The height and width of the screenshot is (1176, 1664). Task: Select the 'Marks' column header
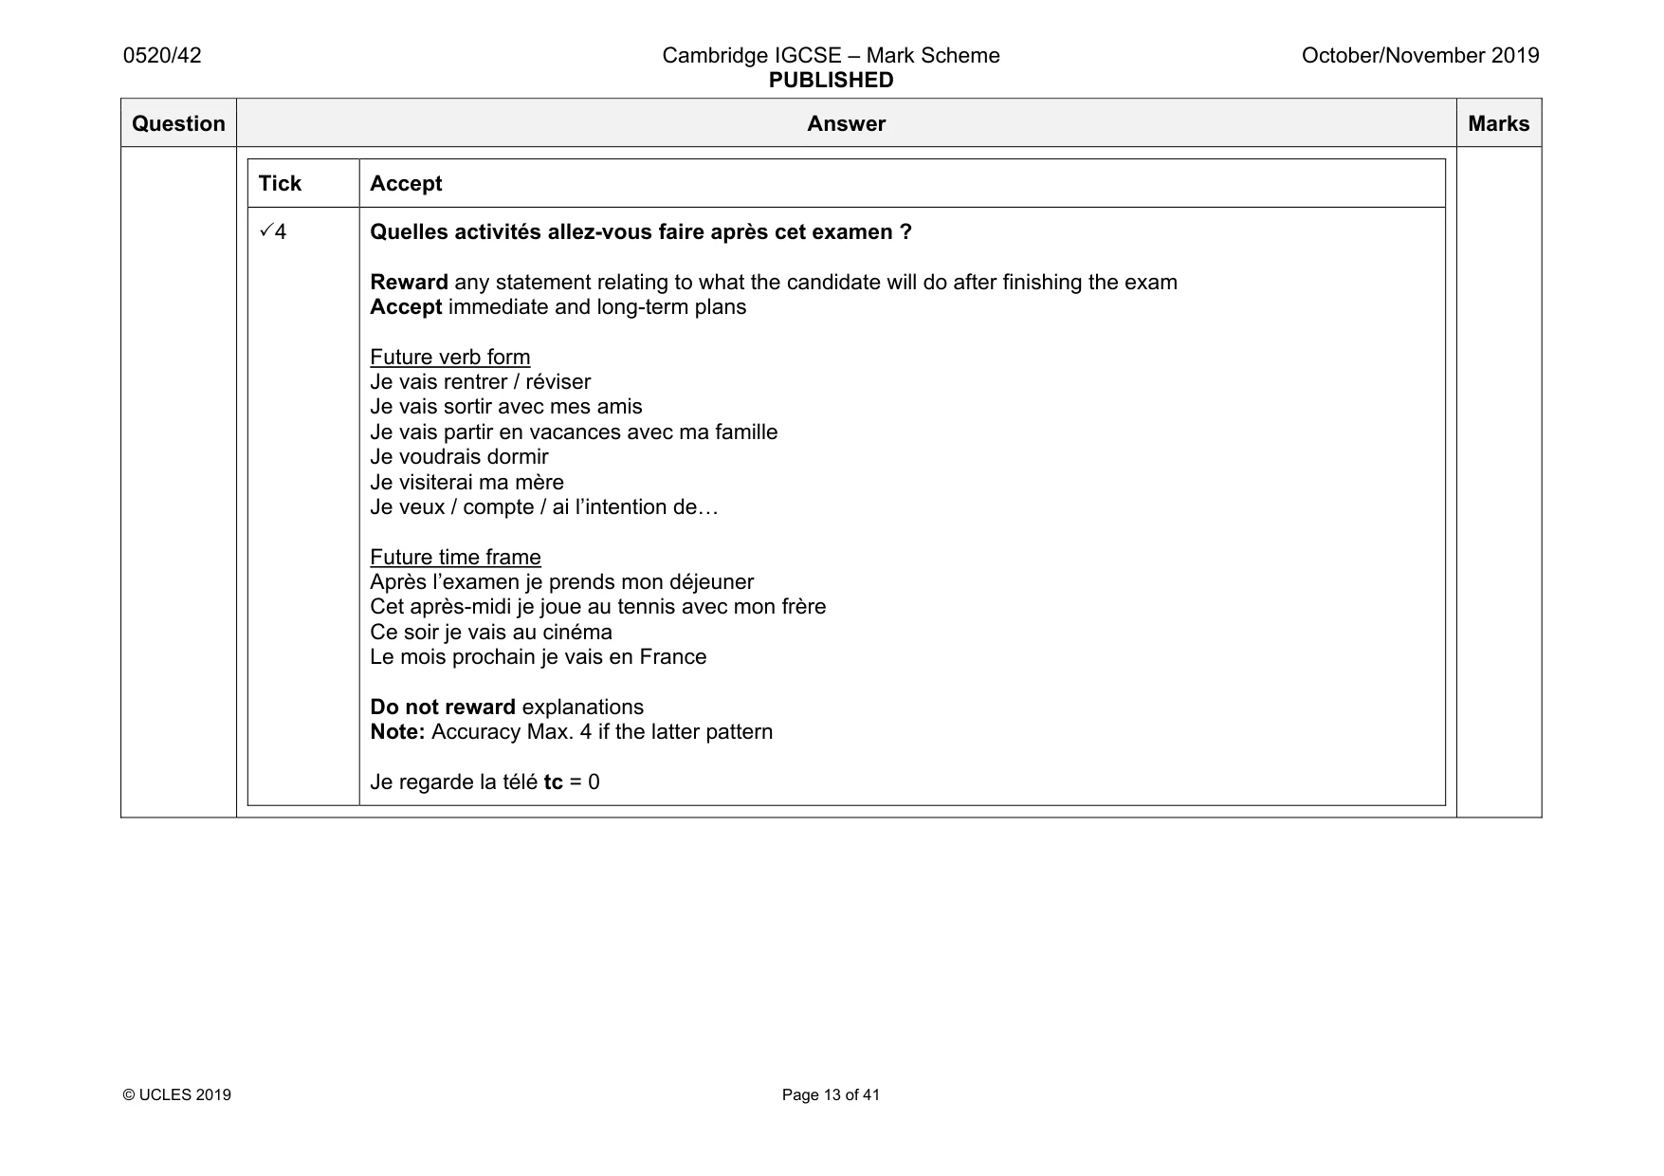pos(1498,124)
